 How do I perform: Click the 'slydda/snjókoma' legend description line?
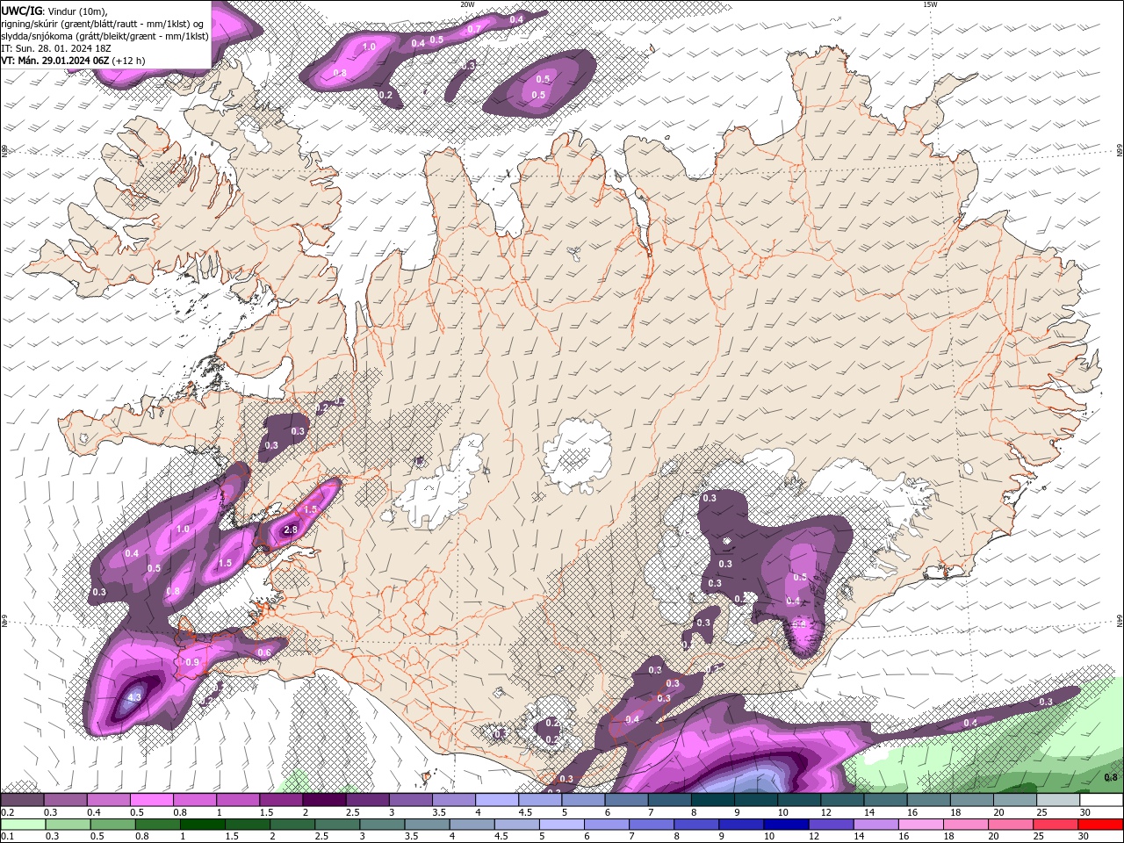(104, 35)
